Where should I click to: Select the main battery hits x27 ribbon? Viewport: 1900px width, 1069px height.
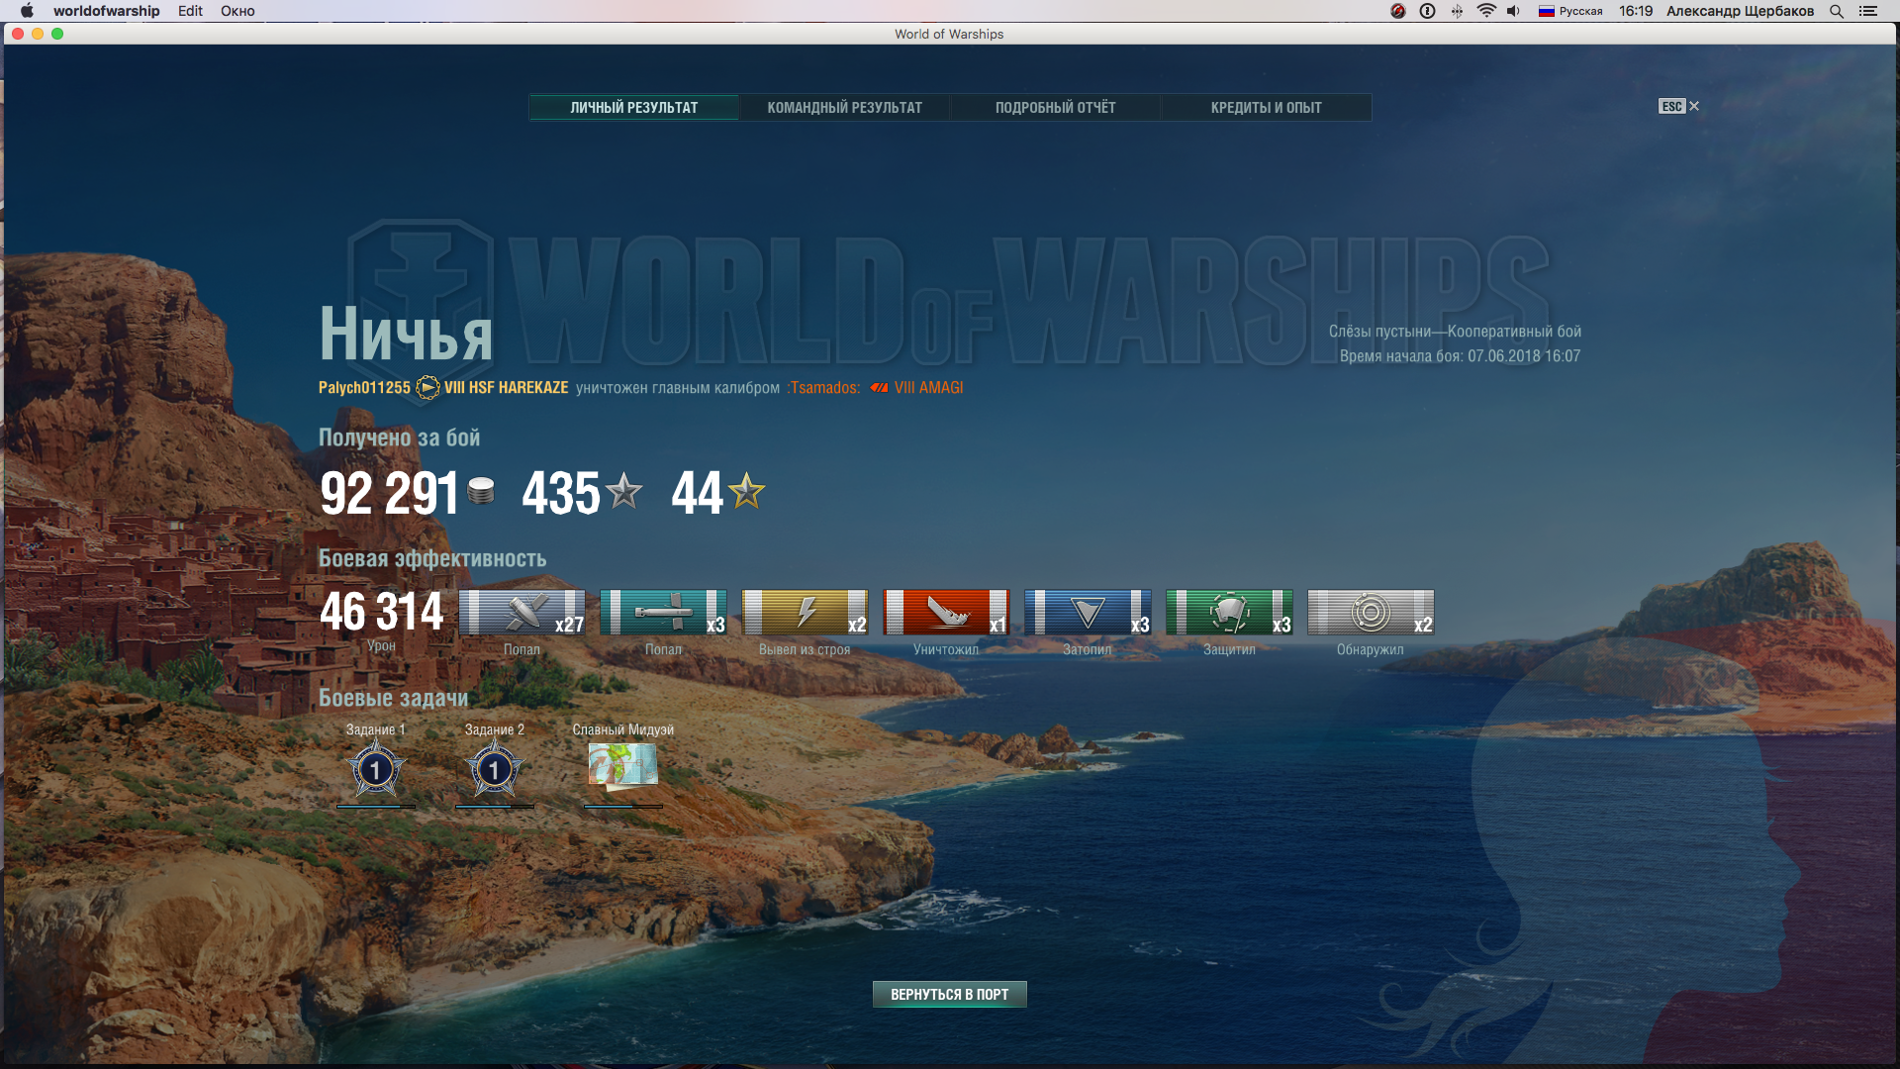pyautogui.click(x=522, y=613)
